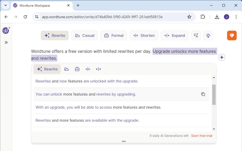Select the Casual icon in suggestion panel

pos(67,69)
